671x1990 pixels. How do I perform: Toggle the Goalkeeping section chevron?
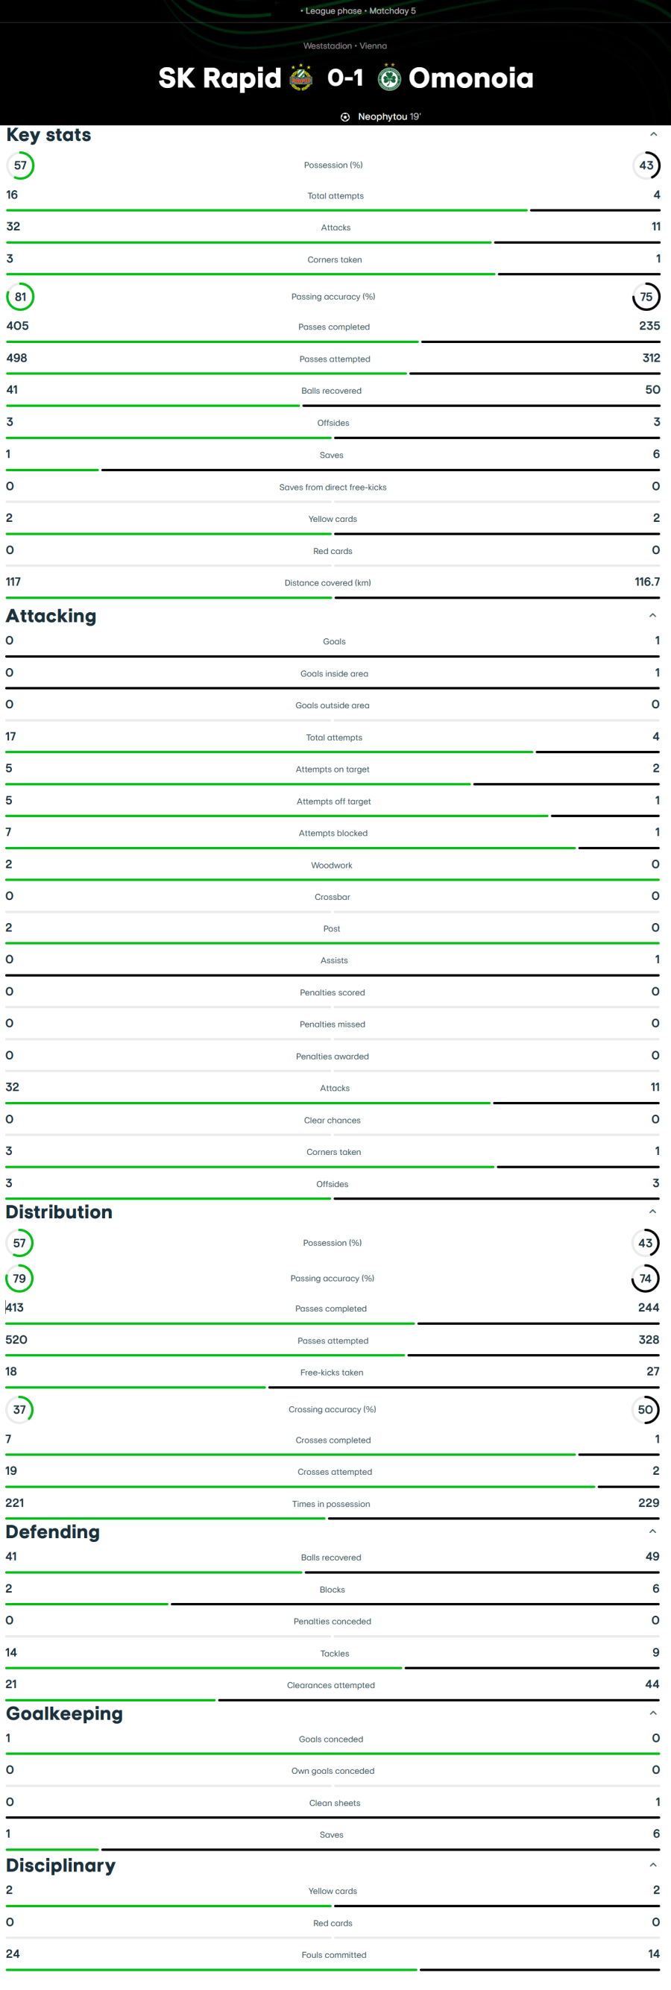tap(652, 1713)
